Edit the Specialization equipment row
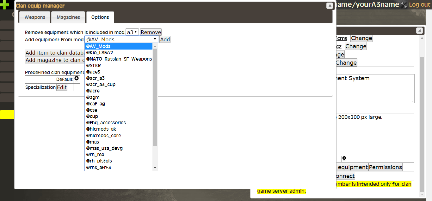This screenshot has width=432, height=201. coord(62,87)
